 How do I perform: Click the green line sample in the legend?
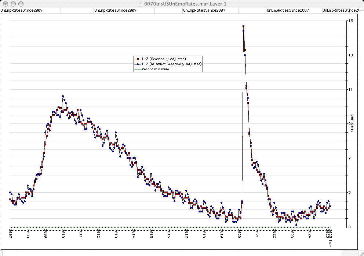coord(138,70)
